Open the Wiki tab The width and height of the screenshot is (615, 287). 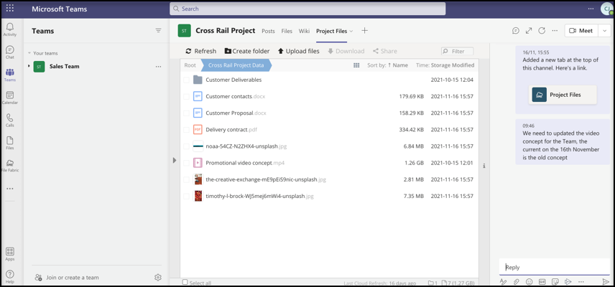click(304, 32)
